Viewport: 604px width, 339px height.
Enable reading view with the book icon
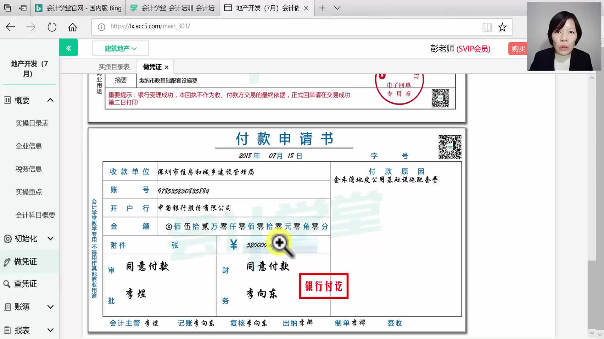click(x=487, y=27)
